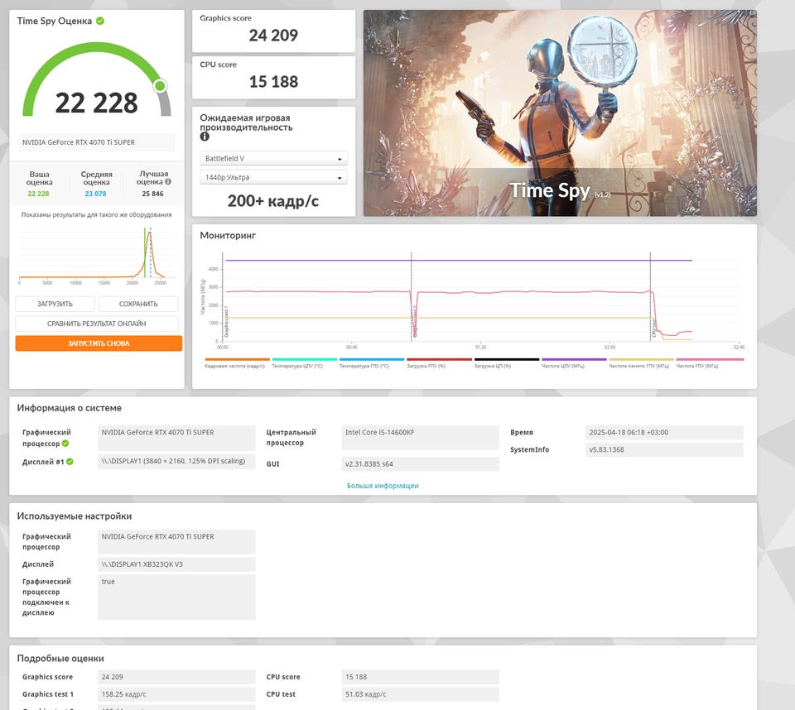Click Ваша оценка value 22 228
The image size is (795, 710).
(39, 194)
